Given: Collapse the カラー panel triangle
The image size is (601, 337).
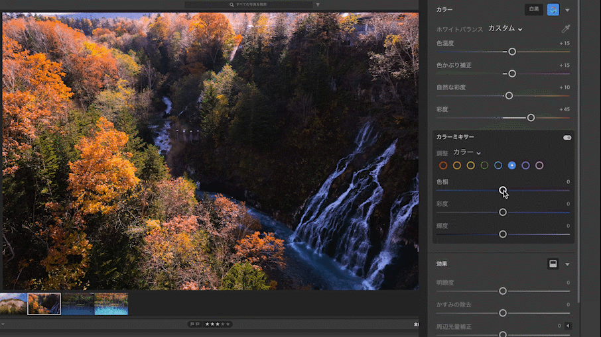Looking at the screenshot, I should point(567,10).
